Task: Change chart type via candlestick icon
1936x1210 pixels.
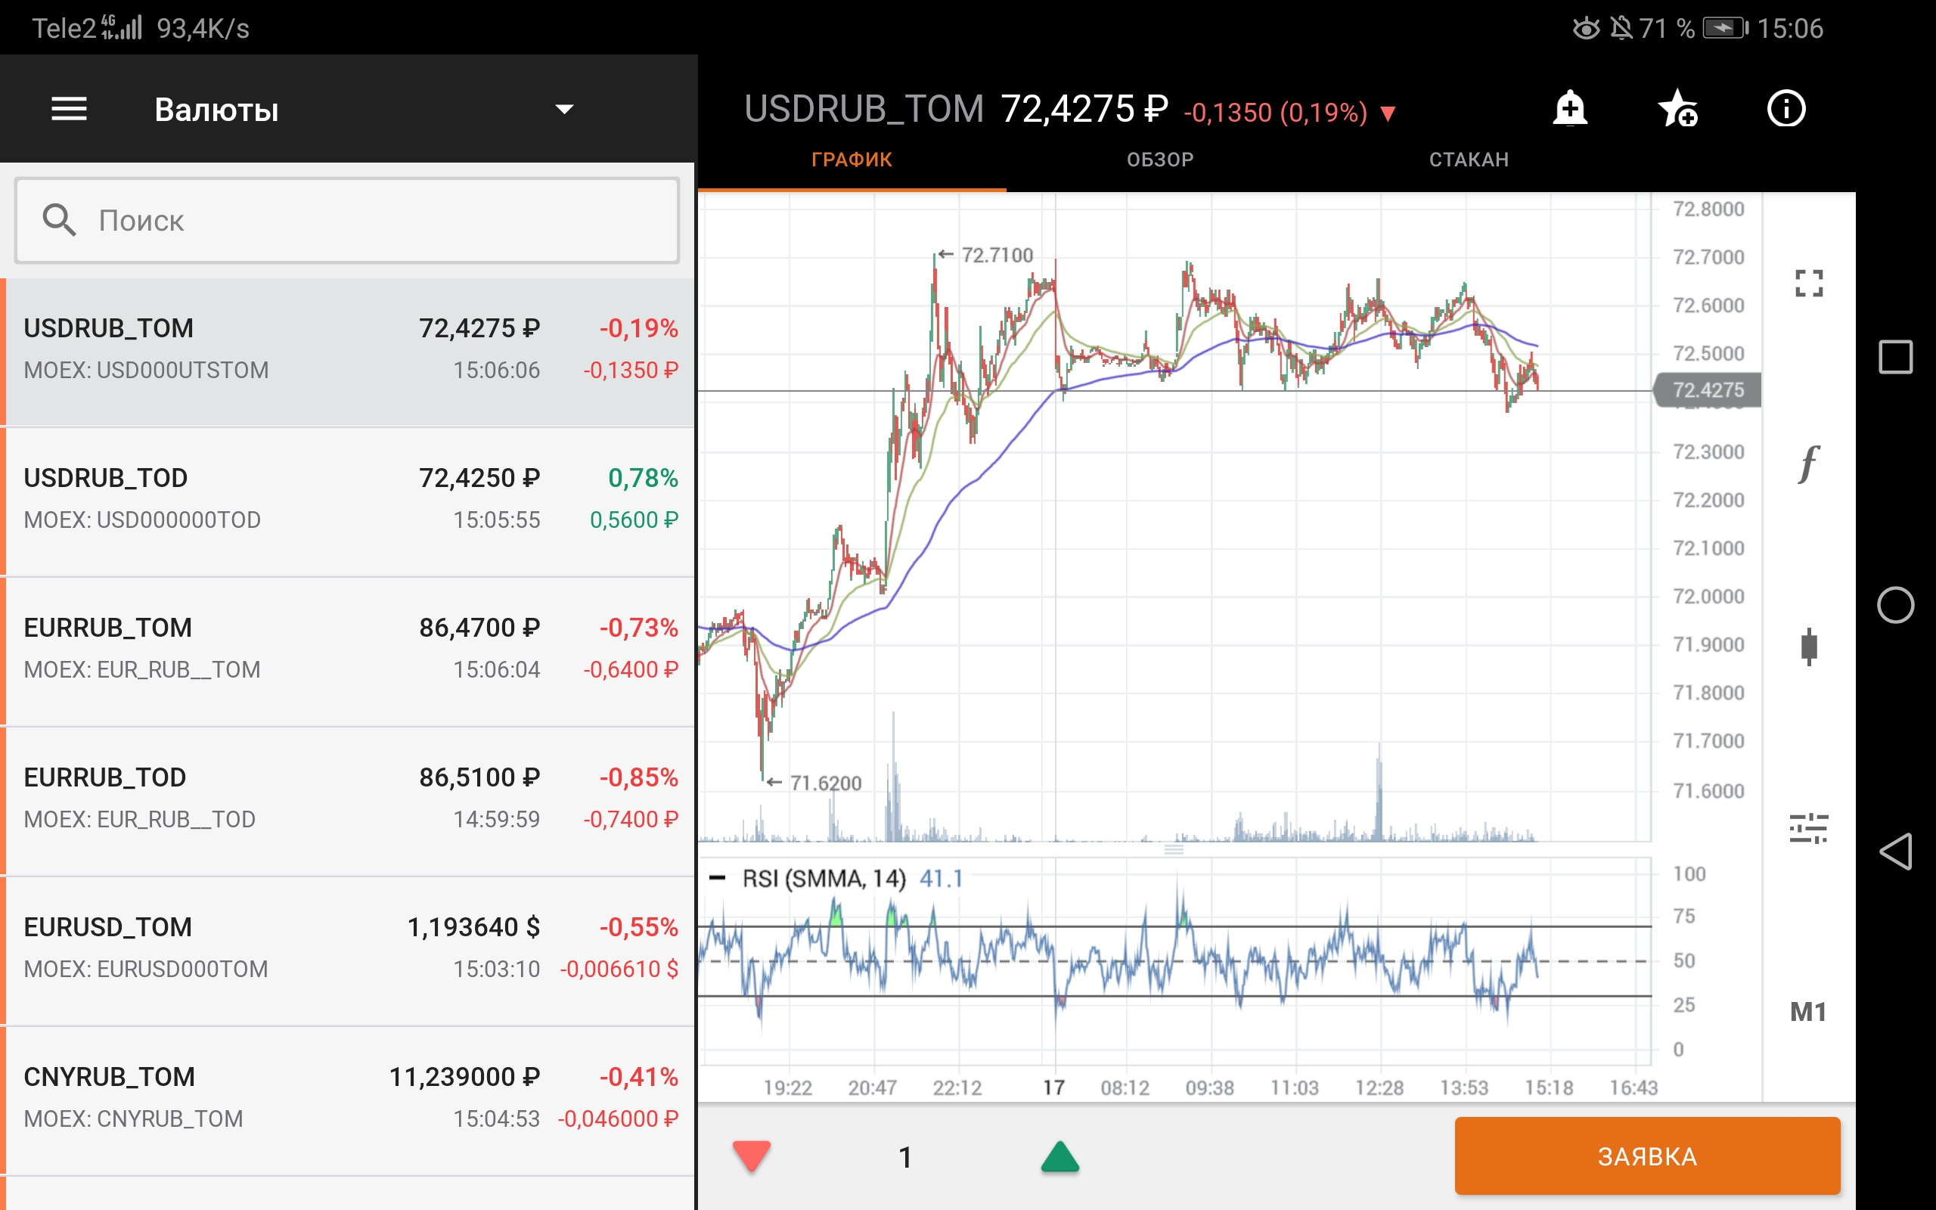Action: (x=1809, y=647)
